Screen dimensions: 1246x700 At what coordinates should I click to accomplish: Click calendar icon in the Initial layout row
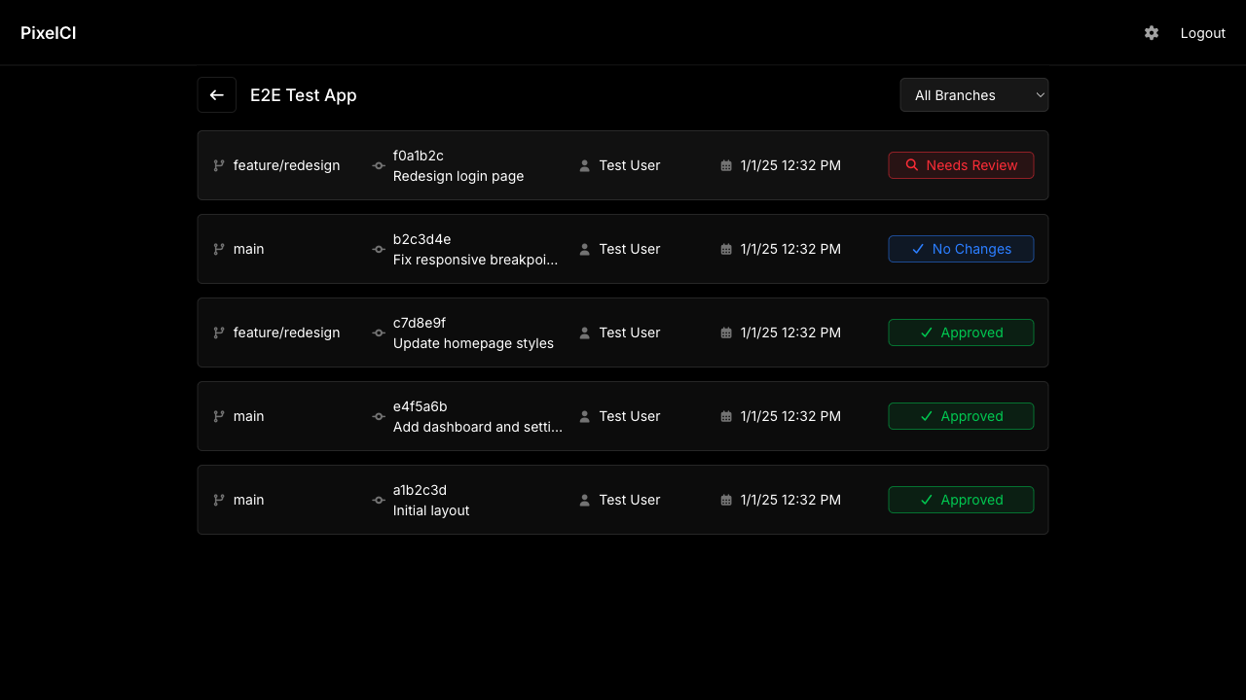point(726,501)
